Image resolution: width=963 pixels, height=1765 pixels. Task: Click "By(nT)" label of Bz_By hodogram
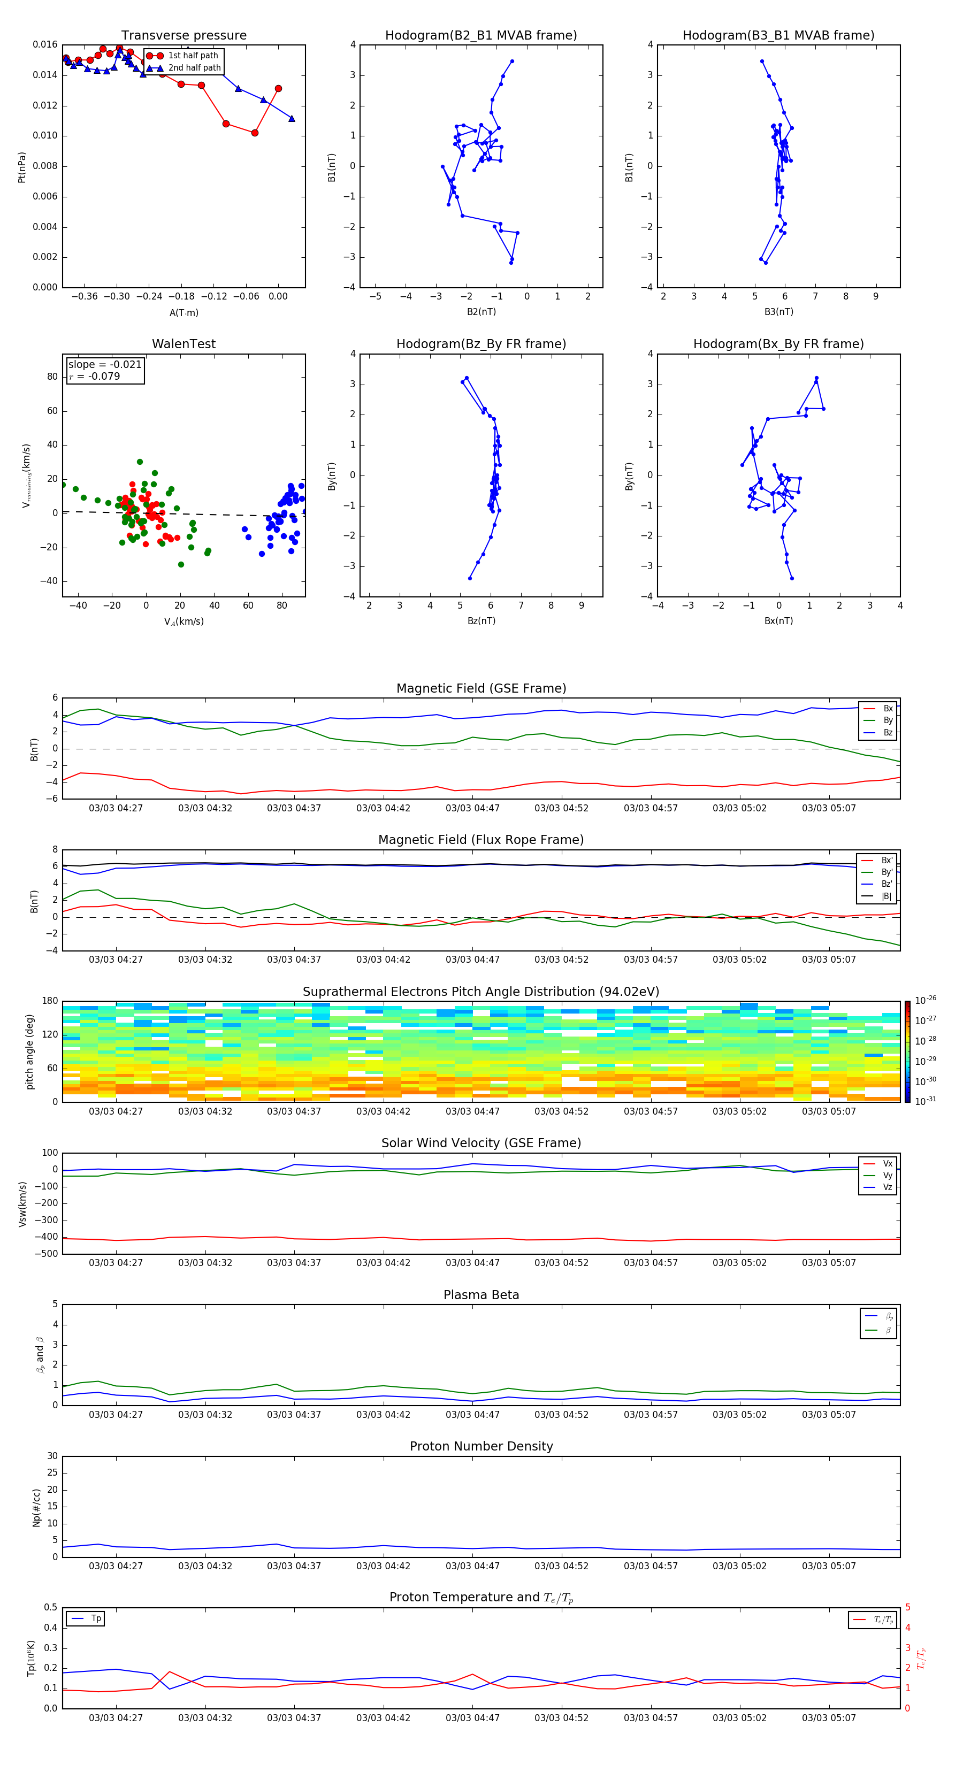[332, 475]
